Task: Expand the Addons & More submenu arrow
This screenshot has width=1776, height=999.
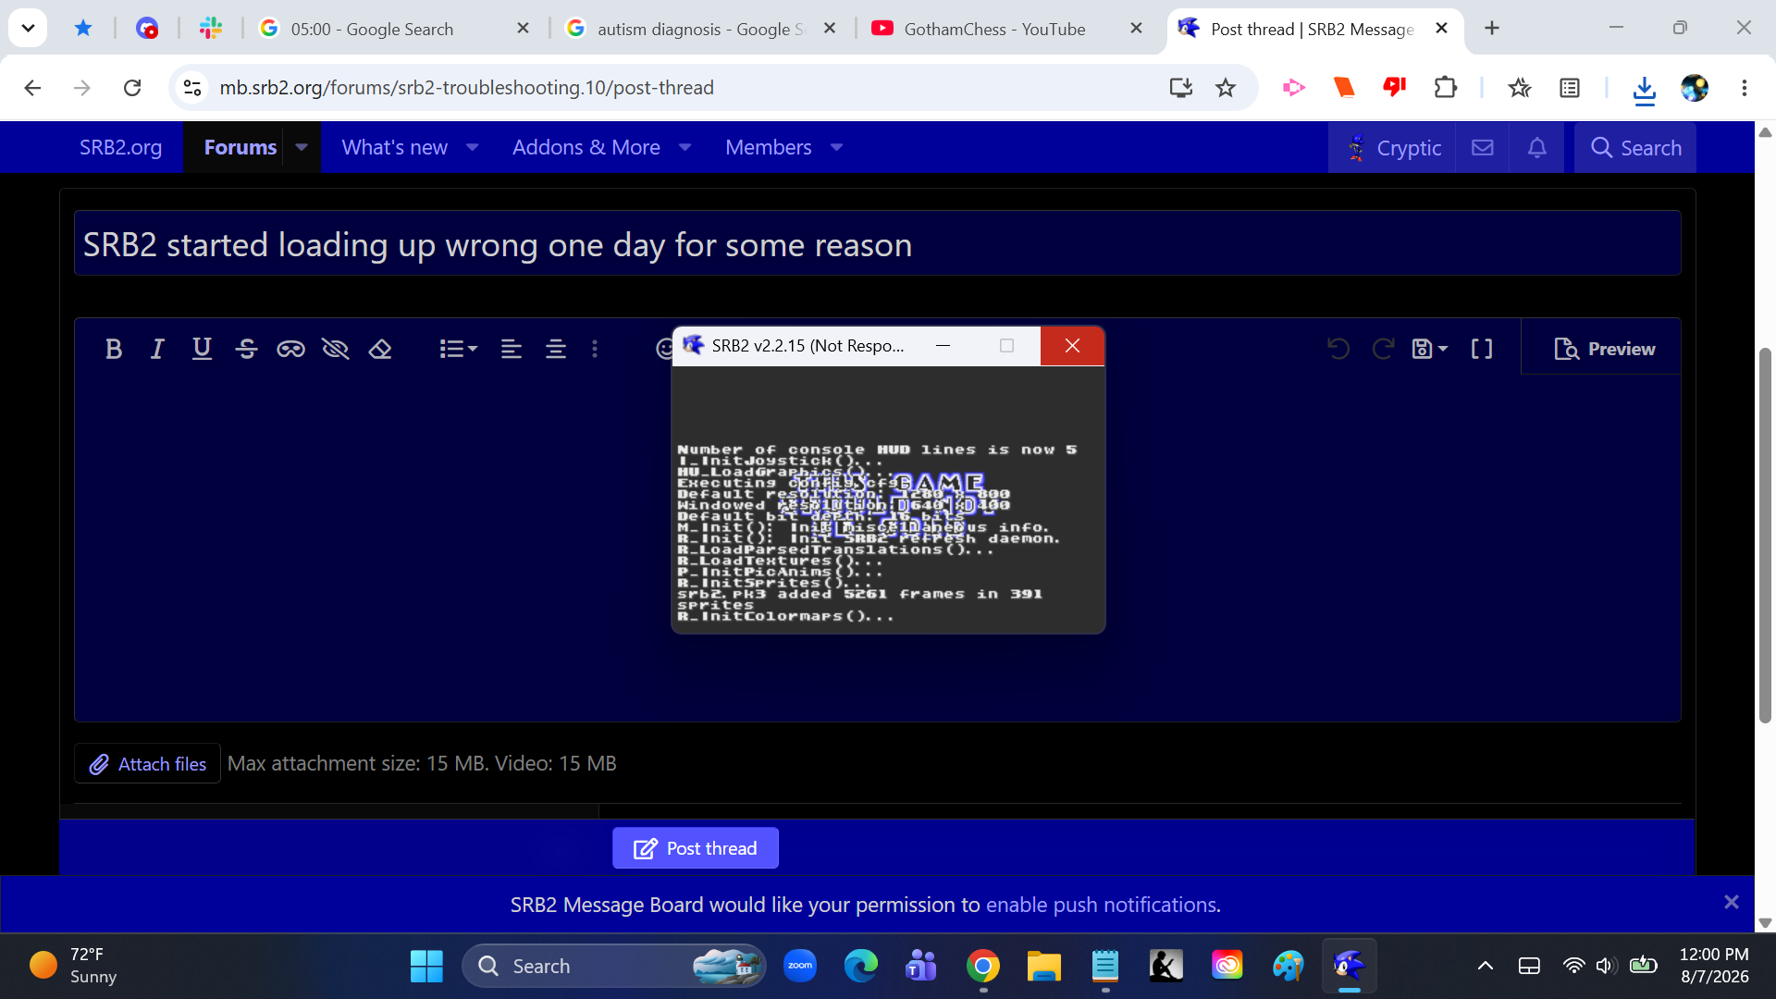Action: coord(685,147)
